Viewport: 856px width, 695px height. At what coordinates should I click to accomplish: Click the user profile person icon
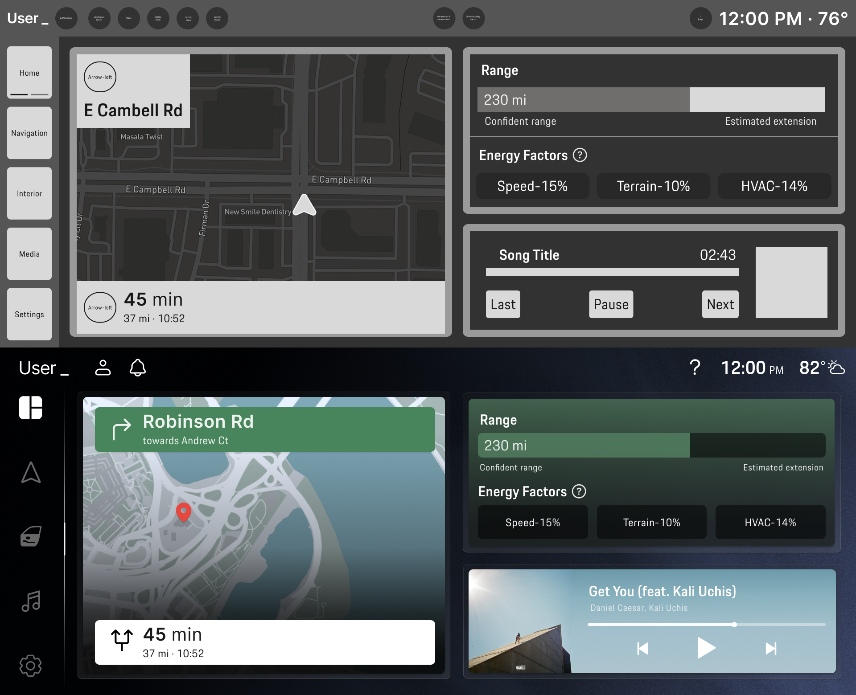coord(103,368)
